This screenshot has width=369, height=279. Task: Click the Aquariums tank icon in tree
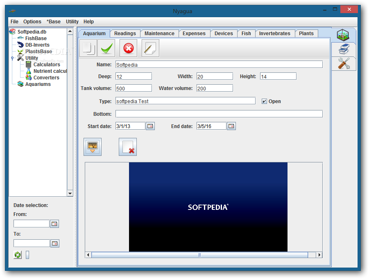[20, 84]
